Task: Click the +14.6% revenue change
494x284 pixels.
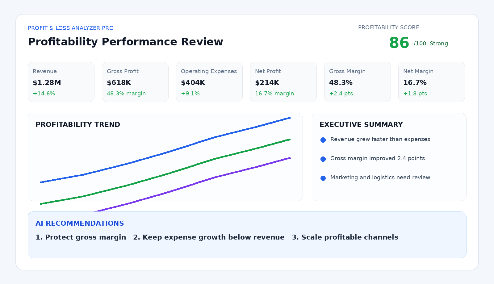Action: (44, 94)
